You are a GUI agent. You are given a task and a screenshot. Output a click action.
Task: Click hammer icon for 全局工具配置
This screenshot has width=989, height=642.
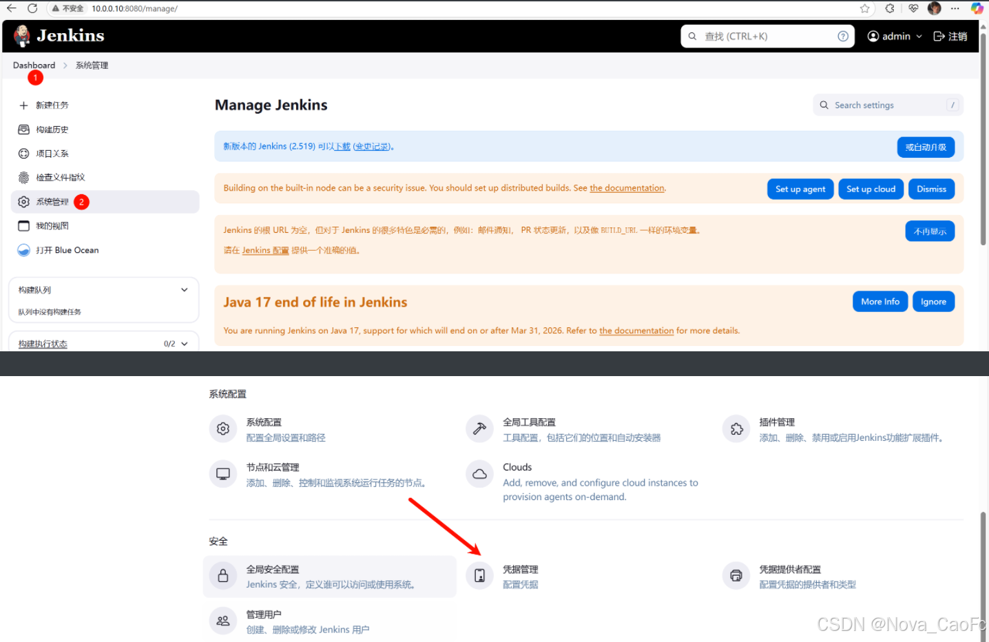pyautogui.click(x=479, y=429)
